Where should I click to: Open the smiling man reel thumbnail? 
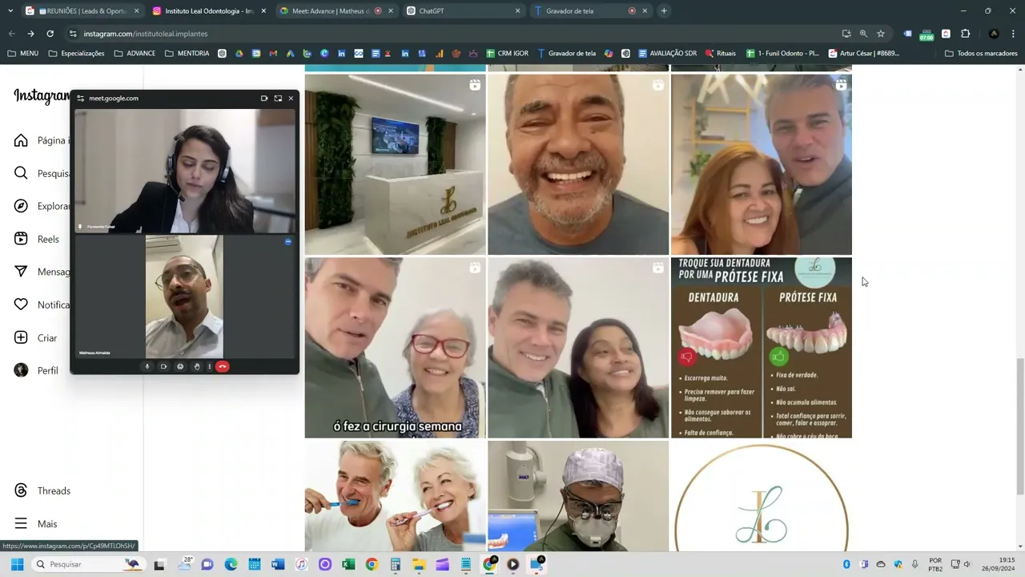tap(578, 164)
